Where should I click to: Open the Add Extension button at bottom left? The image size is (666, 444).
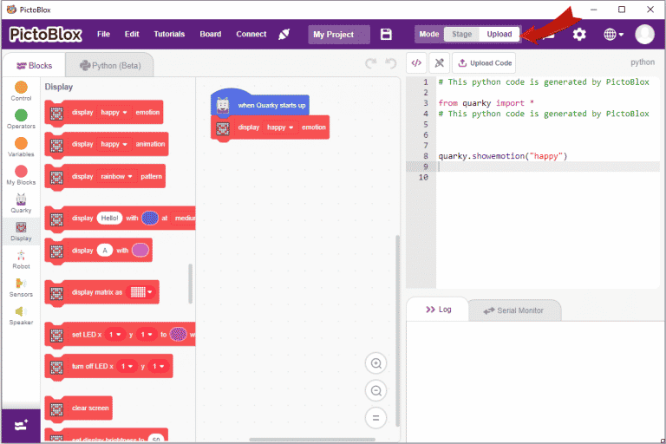tap(21, 425)
